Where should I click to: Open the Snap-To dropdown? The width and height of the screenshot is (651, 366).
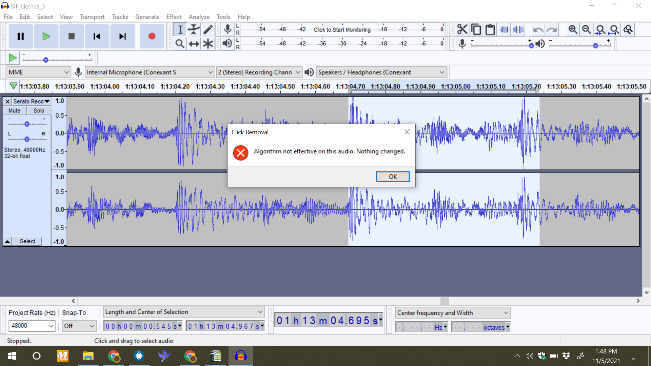click(x=79, y=326)
